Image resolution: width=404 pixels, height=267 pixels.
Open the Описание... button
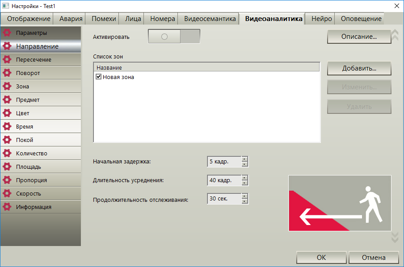(x=359, y=37)
